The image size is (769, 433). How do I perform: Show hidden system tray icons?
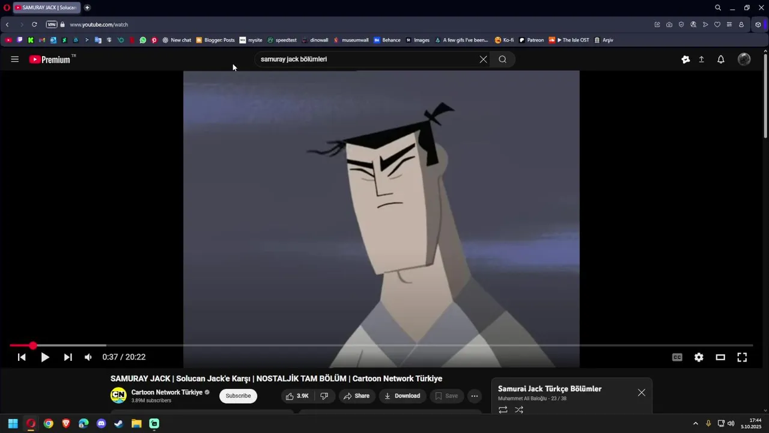click(696, 423)
